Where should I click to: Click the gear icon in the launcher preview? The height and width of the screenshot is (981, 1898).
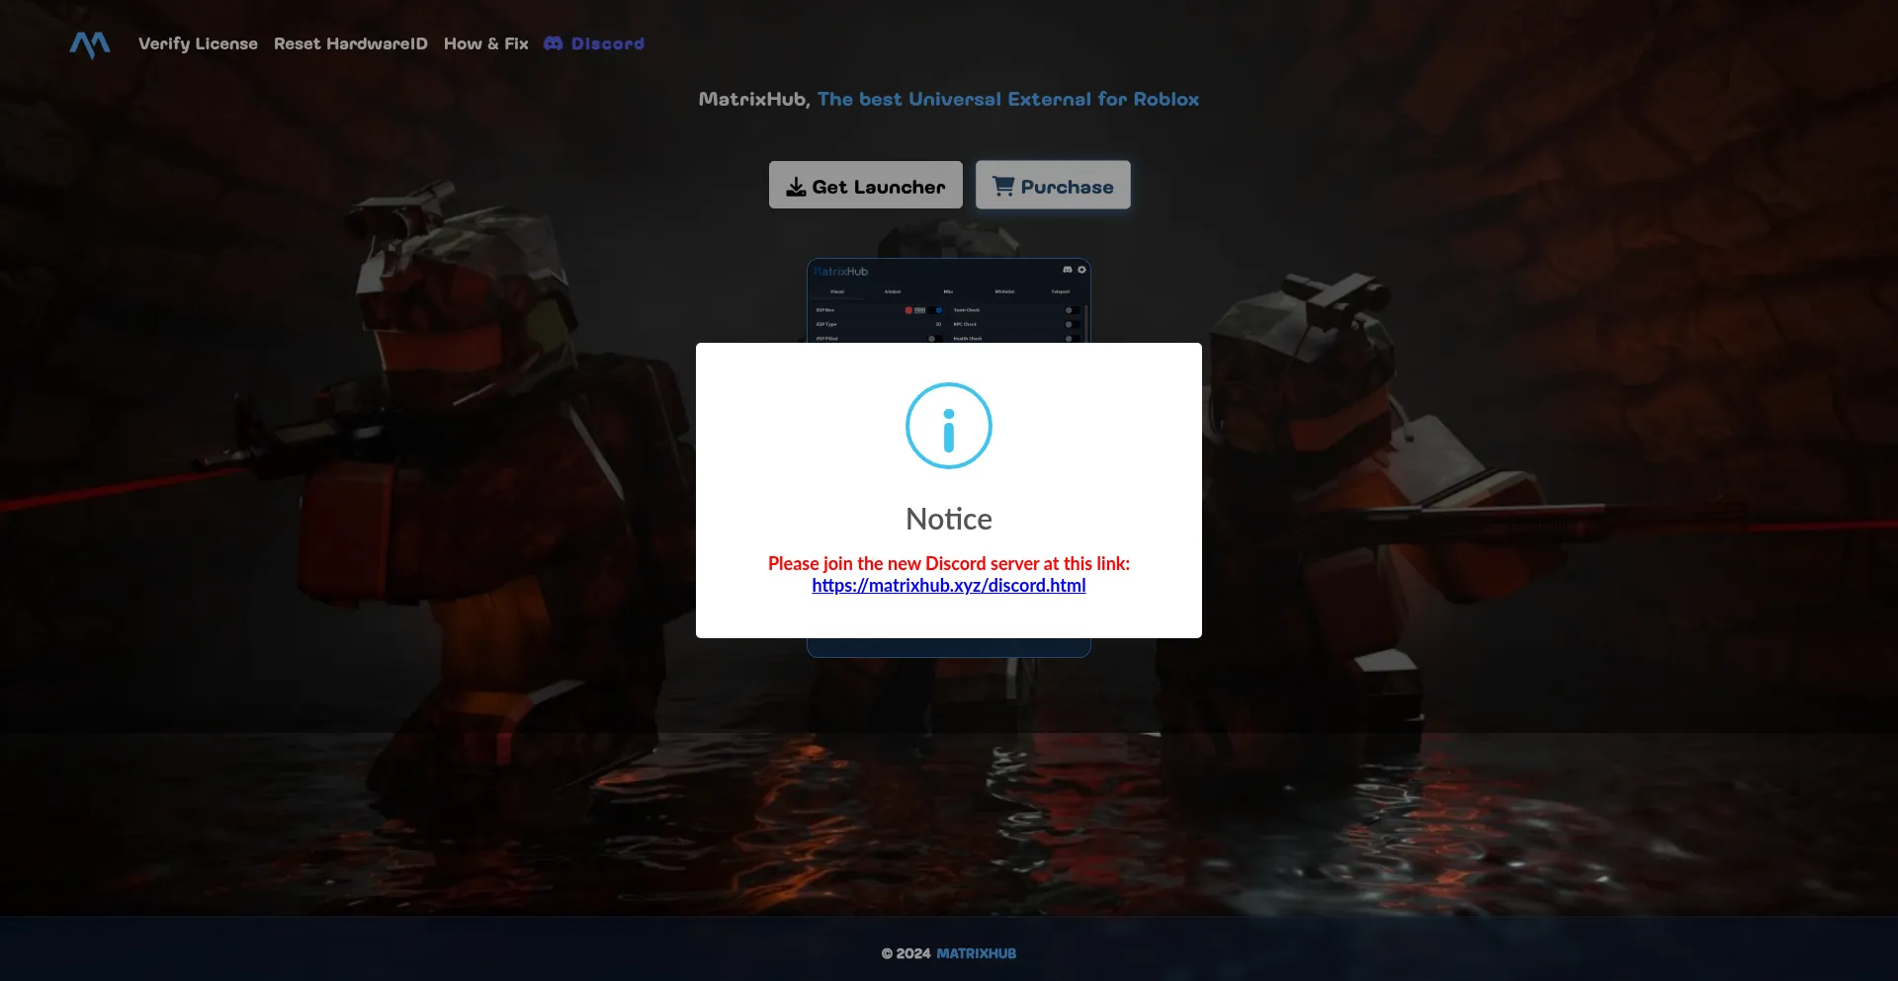(x=1081, y=270)
